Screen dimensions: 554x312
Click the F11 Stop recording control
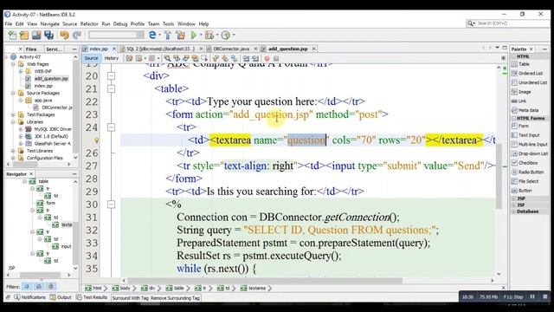coord(513,296)
